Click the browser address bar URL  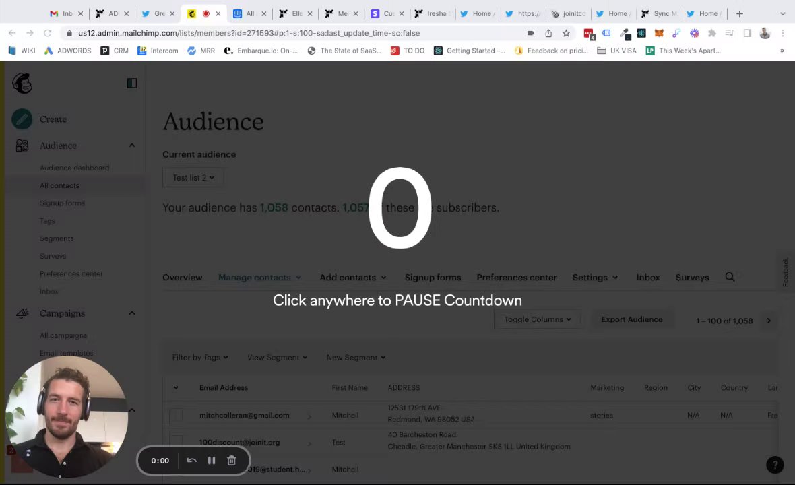click(x=249, y=34)
